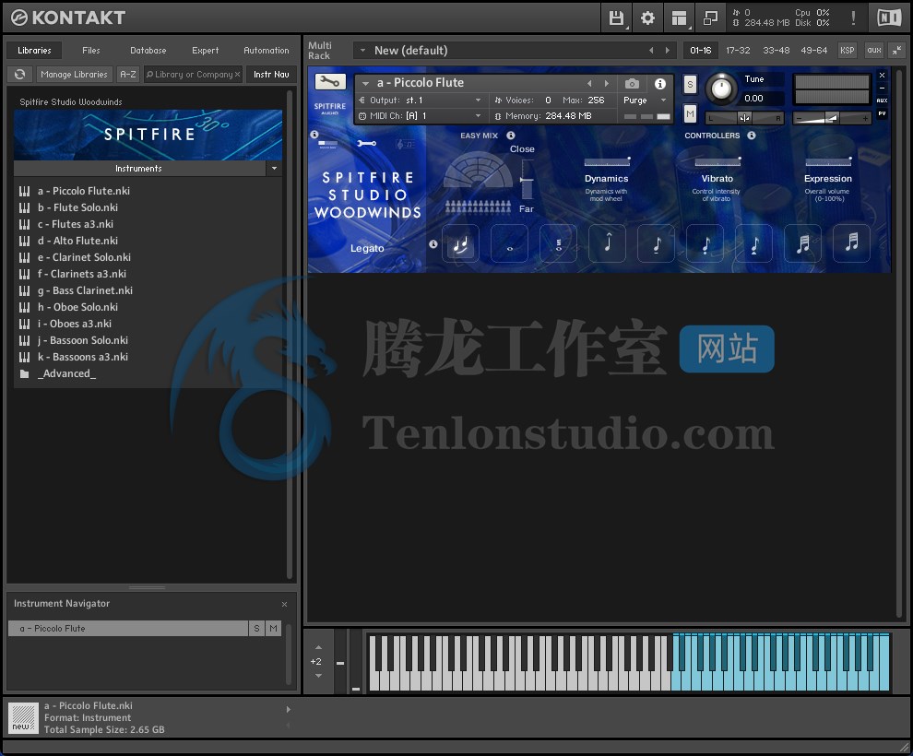Open the save/load files menu icon
This screenshot has width=913, height=756.
pyautogui.click(x=616, y=18)
